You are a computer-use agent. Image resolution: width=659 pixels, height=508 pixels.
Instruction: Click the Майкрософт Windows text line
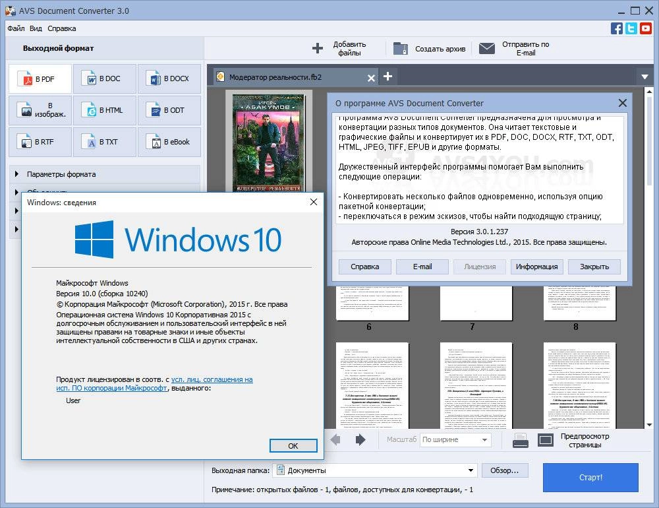click(92, 283)
